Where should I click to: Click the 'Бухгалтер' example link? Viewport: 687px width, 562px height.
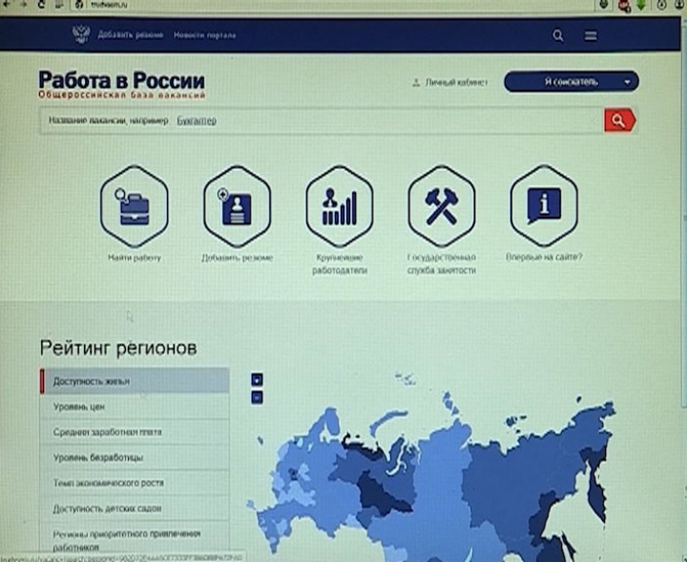click(x=197, y=120)
